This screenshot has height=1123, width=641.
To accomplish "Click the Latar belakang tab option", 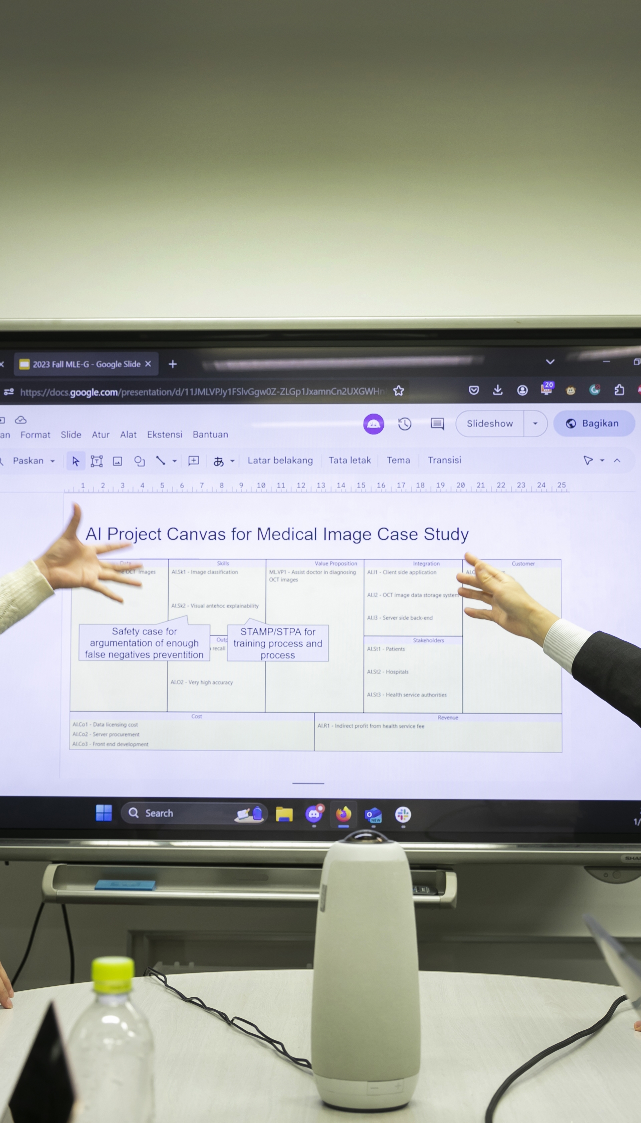I will tap(279, 461).
